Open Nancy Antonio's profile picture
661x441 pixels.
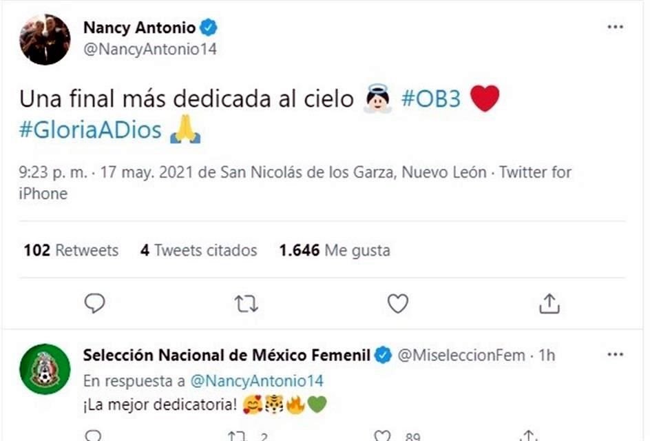[x=45, y=39]
